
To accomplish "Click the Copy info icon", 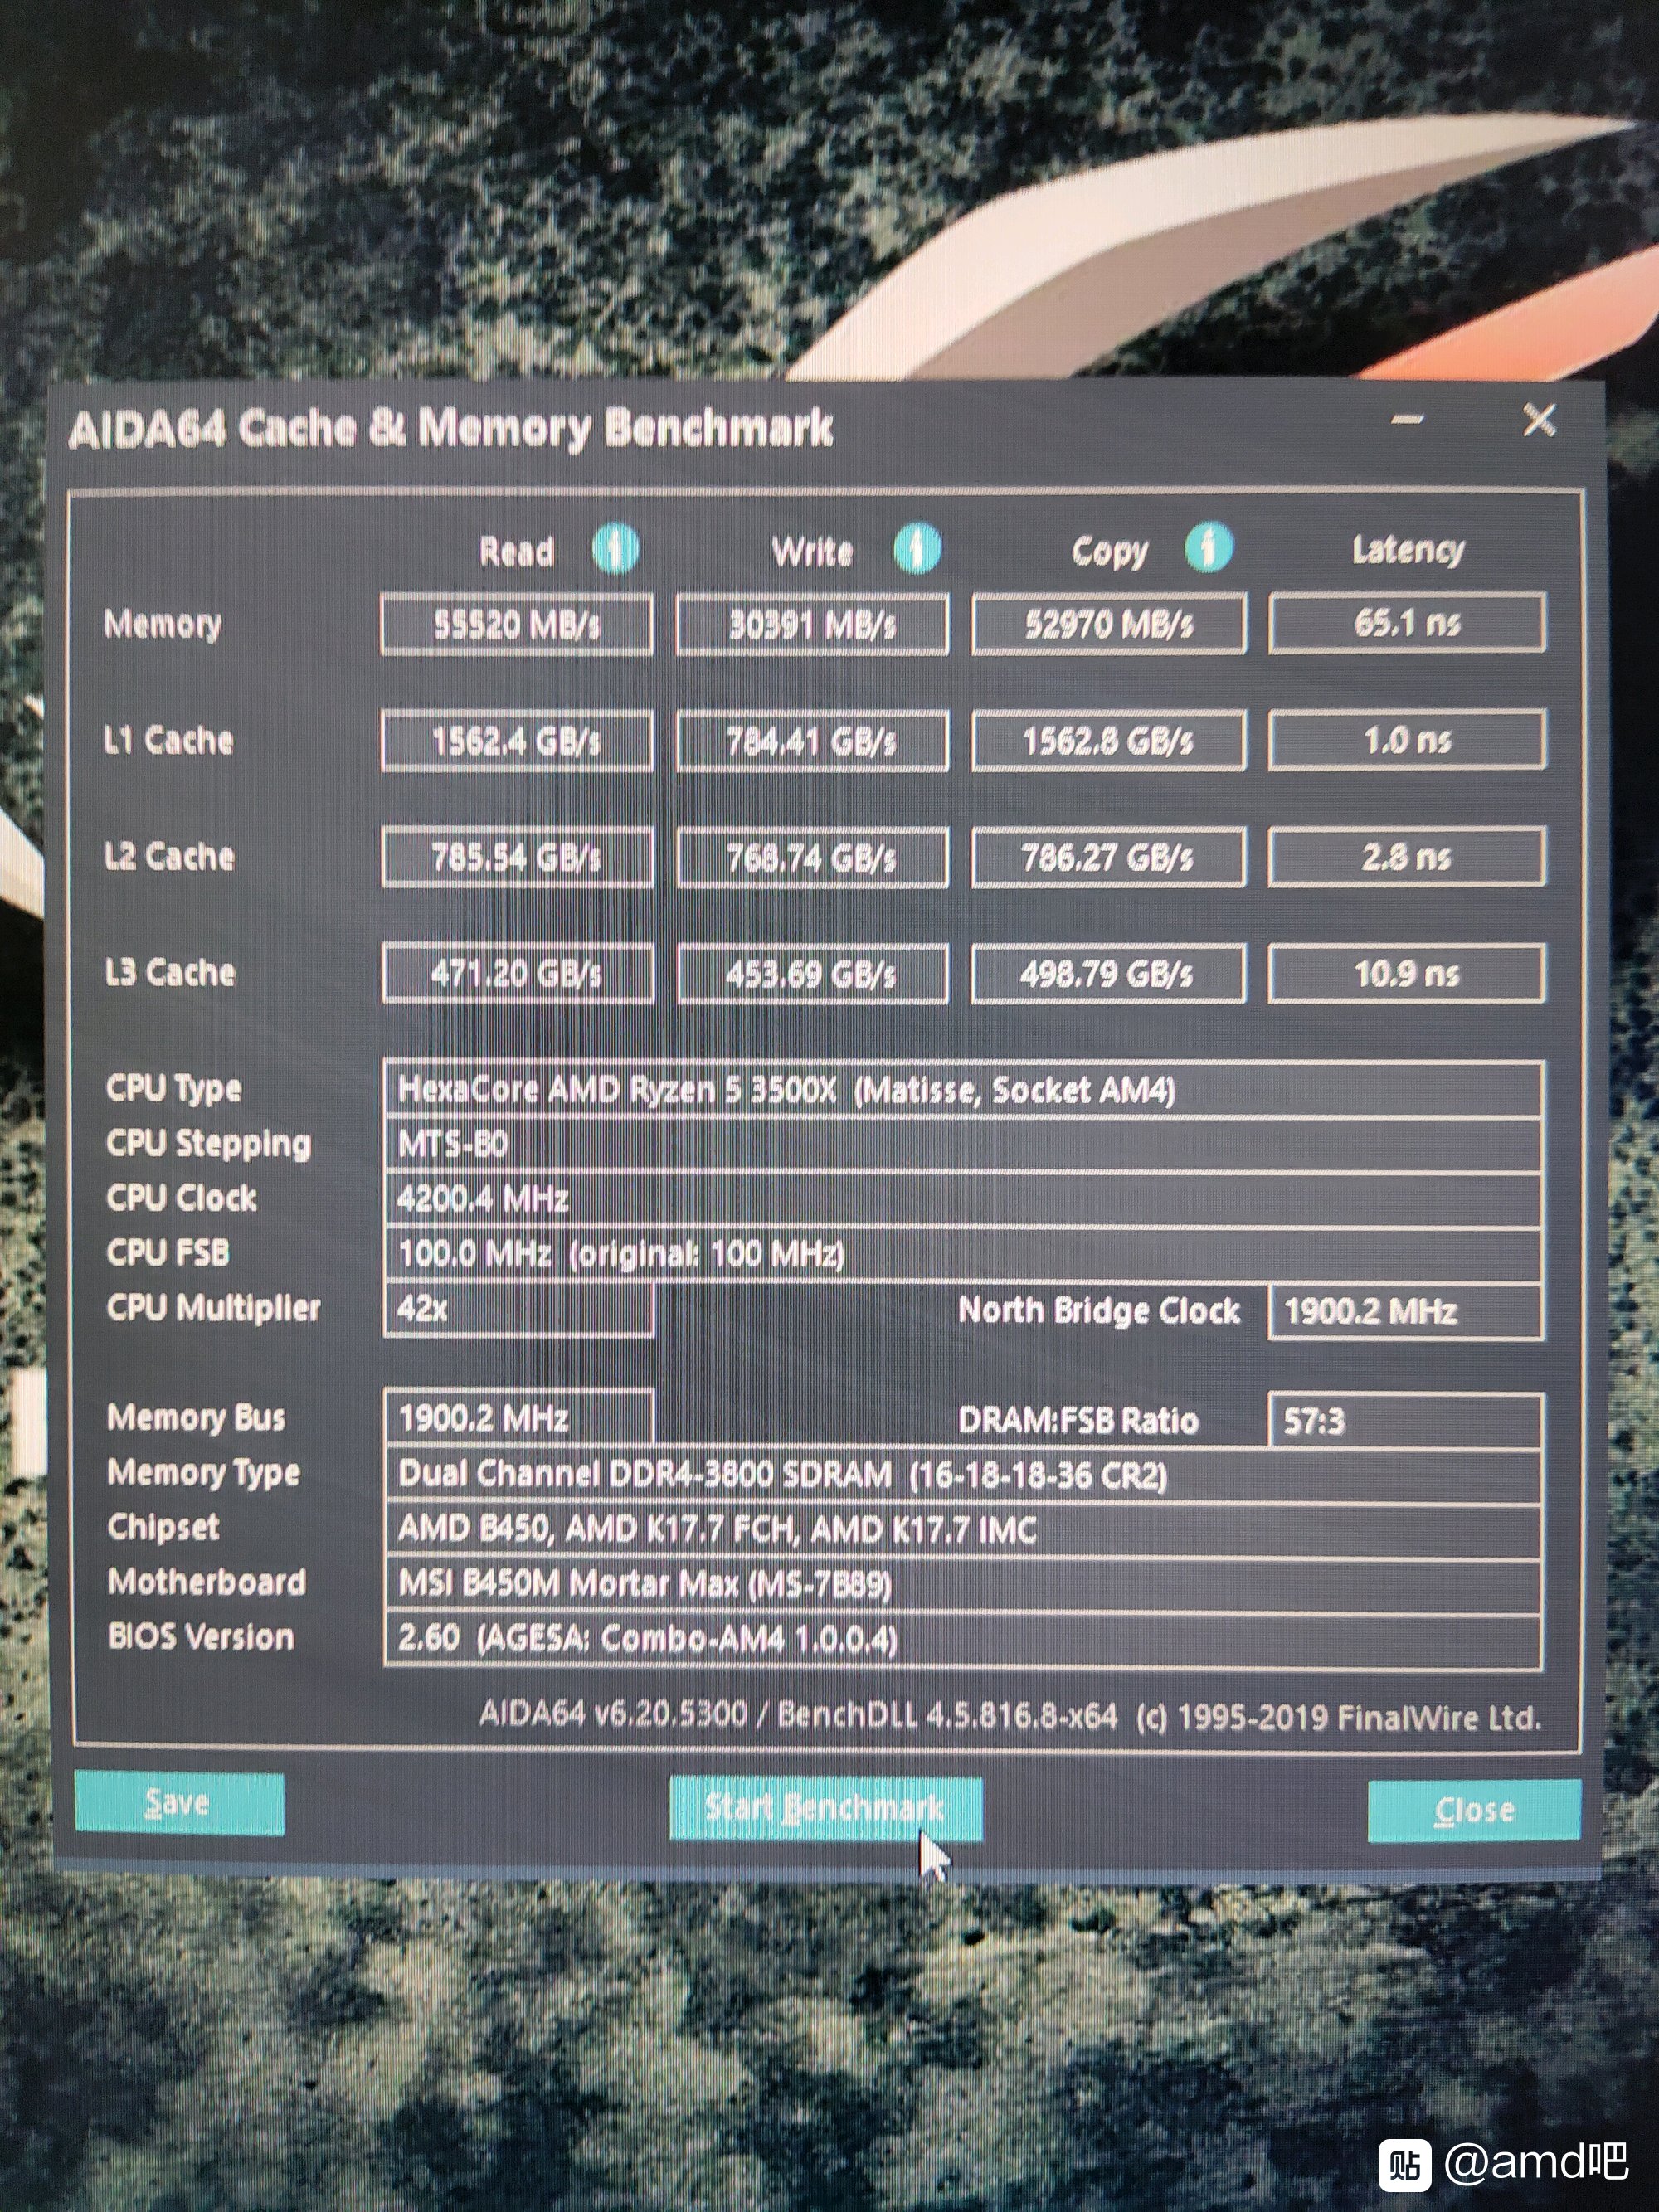I will point(1209,547).
